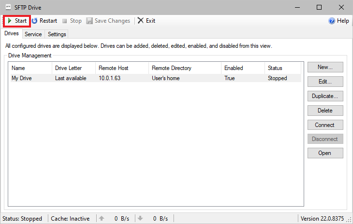Viewport: 353px width, 224px height.
Task: Click the Restart toolbar button
Action: pyautogui.click(x=44, y=21)
